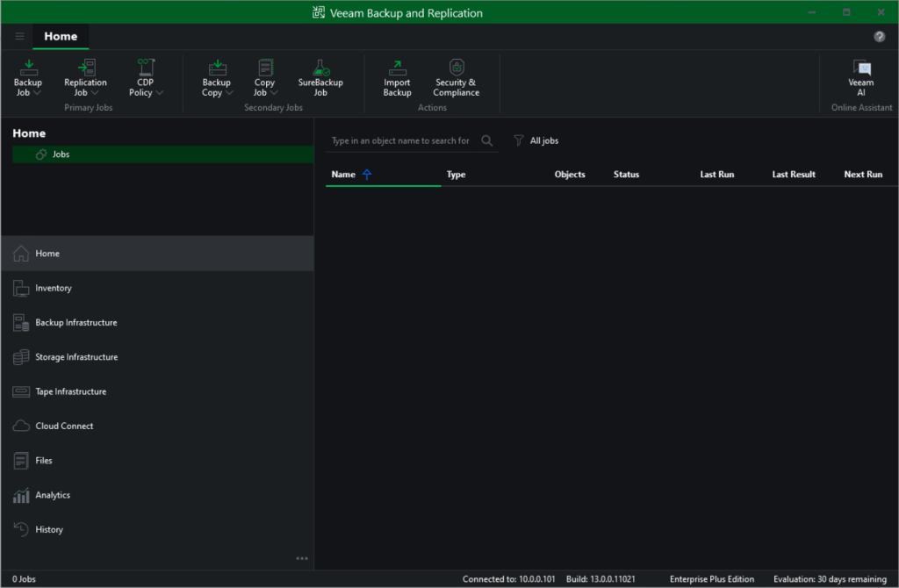Expand the Backup Copy dropdown arrow
Image resolution: width=899 pixels, height=588 pixels.
click(x=229, y=93)
